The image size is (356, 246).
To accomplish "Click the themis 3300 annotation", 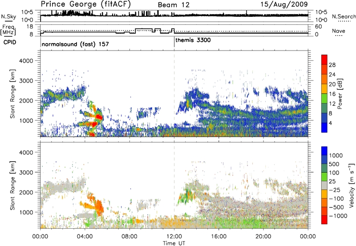I will pos(193,40).
